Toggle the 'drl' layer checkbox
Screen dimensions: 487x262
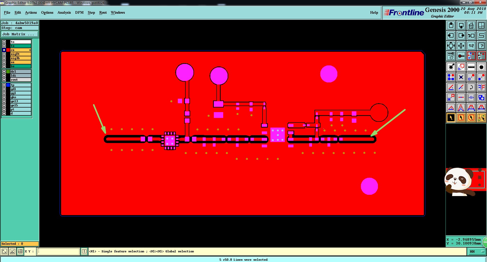(4, 72)
